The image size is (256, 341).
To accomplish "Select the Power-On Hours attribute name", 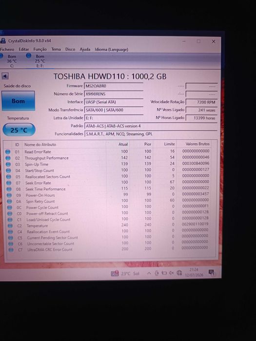I will [40, 195].
